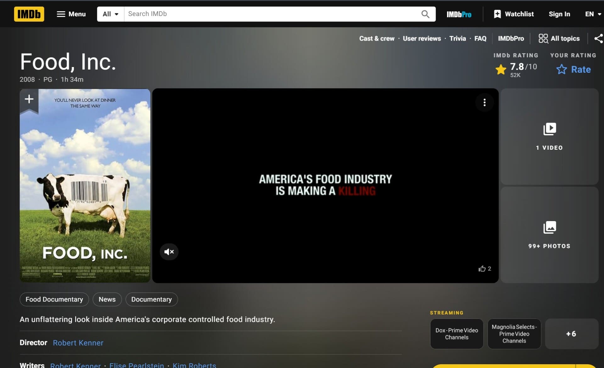Open search with the magnifying glass icon
Image resolution: width=604 pixels, height=368 pixels.
click(425, 14)
